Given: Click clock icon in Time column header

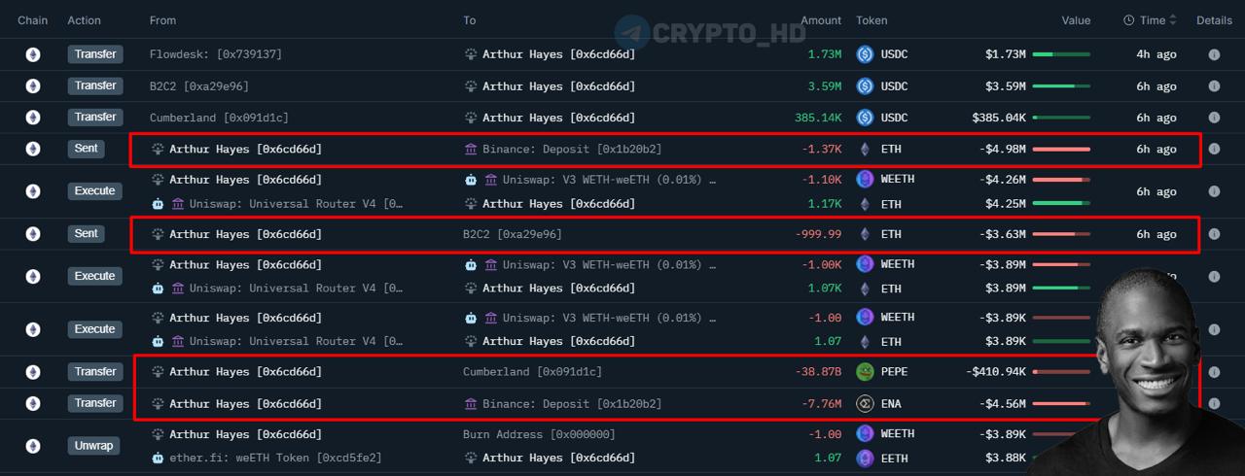Looking at the screenshot, I should (x=1128, y=19).
